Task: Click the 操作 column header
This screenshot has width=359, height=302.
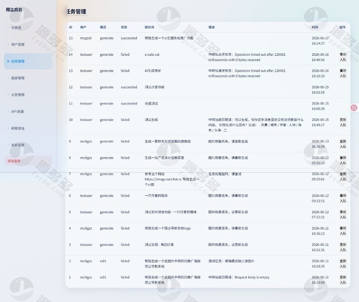Action: [x=343, y=27]
